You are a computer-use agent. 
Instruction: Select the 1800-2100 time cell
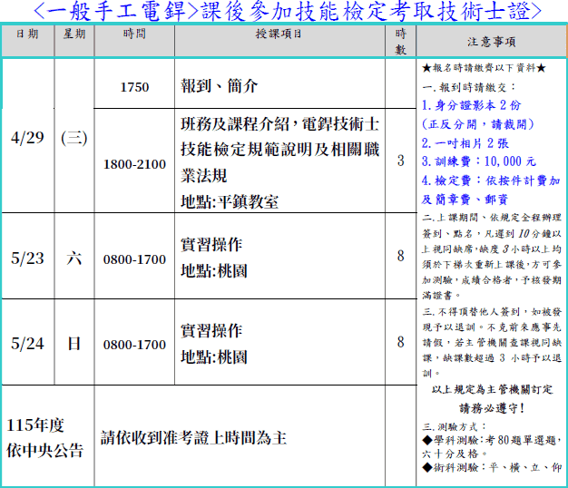click(x=134, y=164)
